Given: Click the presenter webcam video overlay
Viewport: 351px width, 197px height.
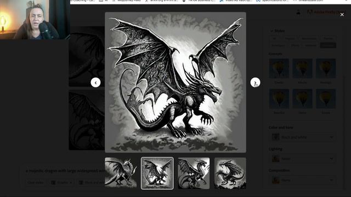Looking at the screenshot, I should click(35, 20).
